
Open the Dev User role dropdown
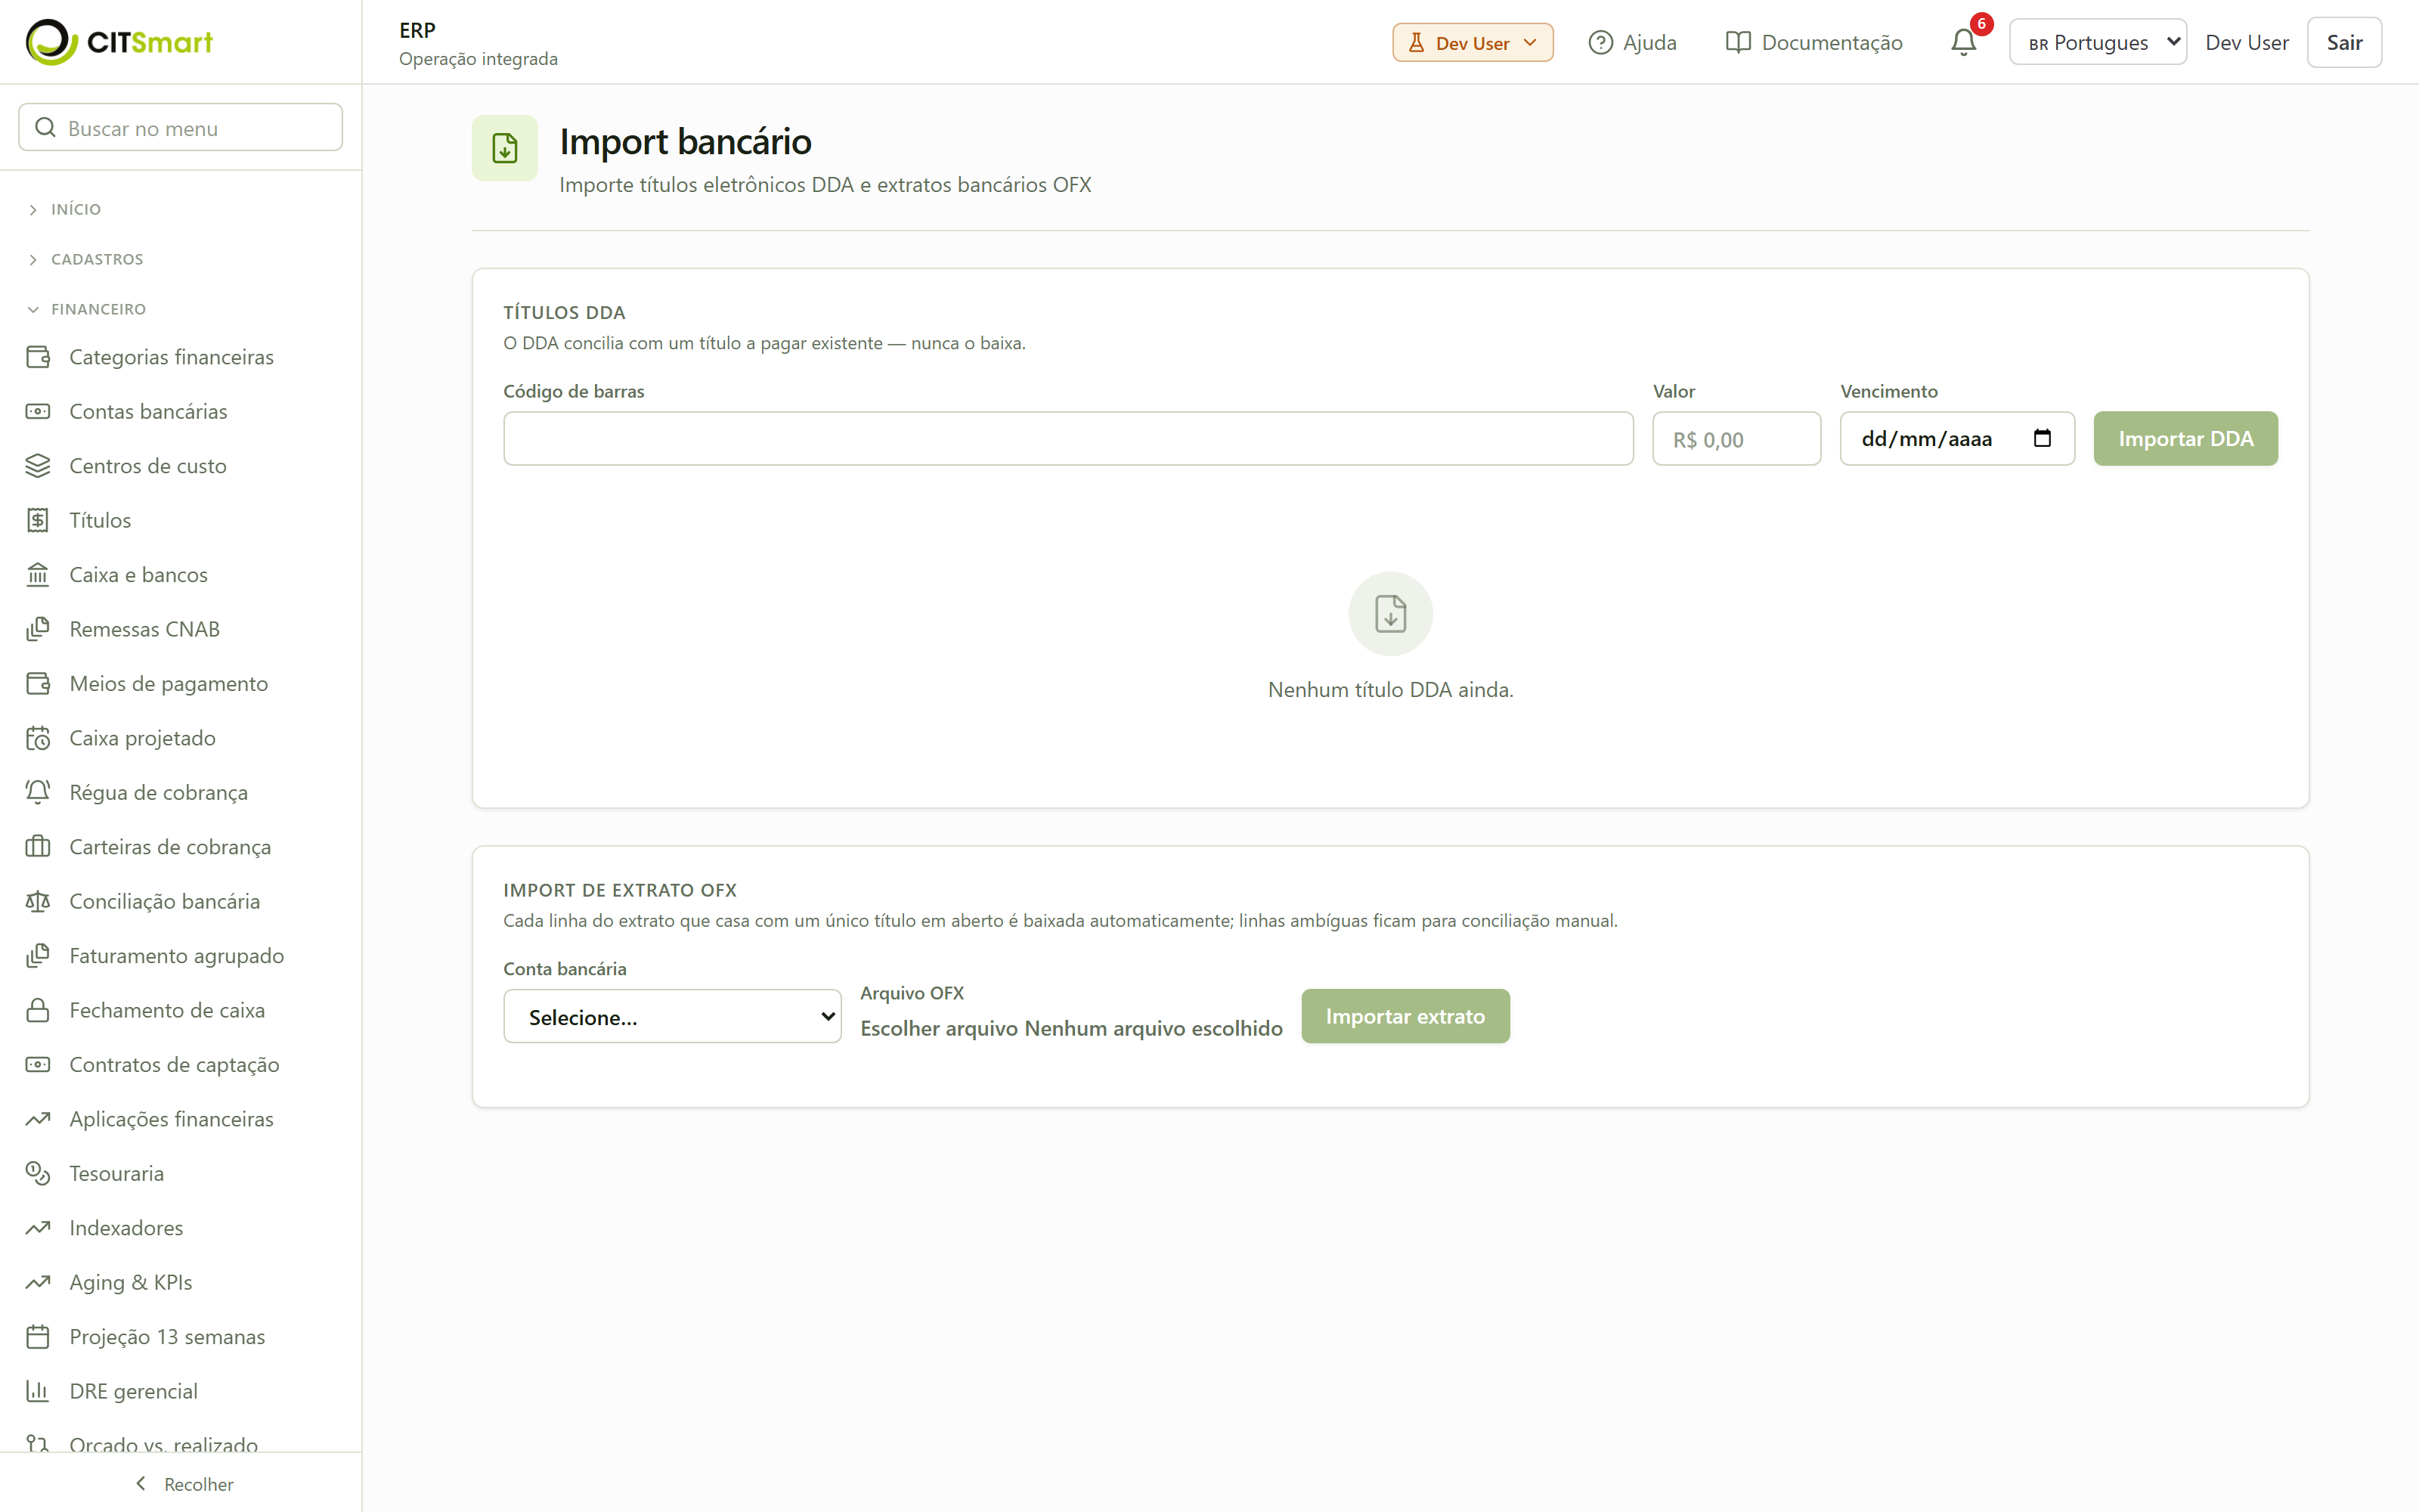click(1473, 42)
